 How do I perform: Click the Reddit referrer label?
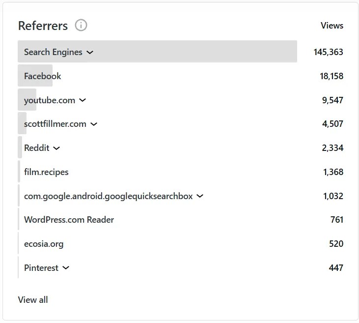click(37, 148)
